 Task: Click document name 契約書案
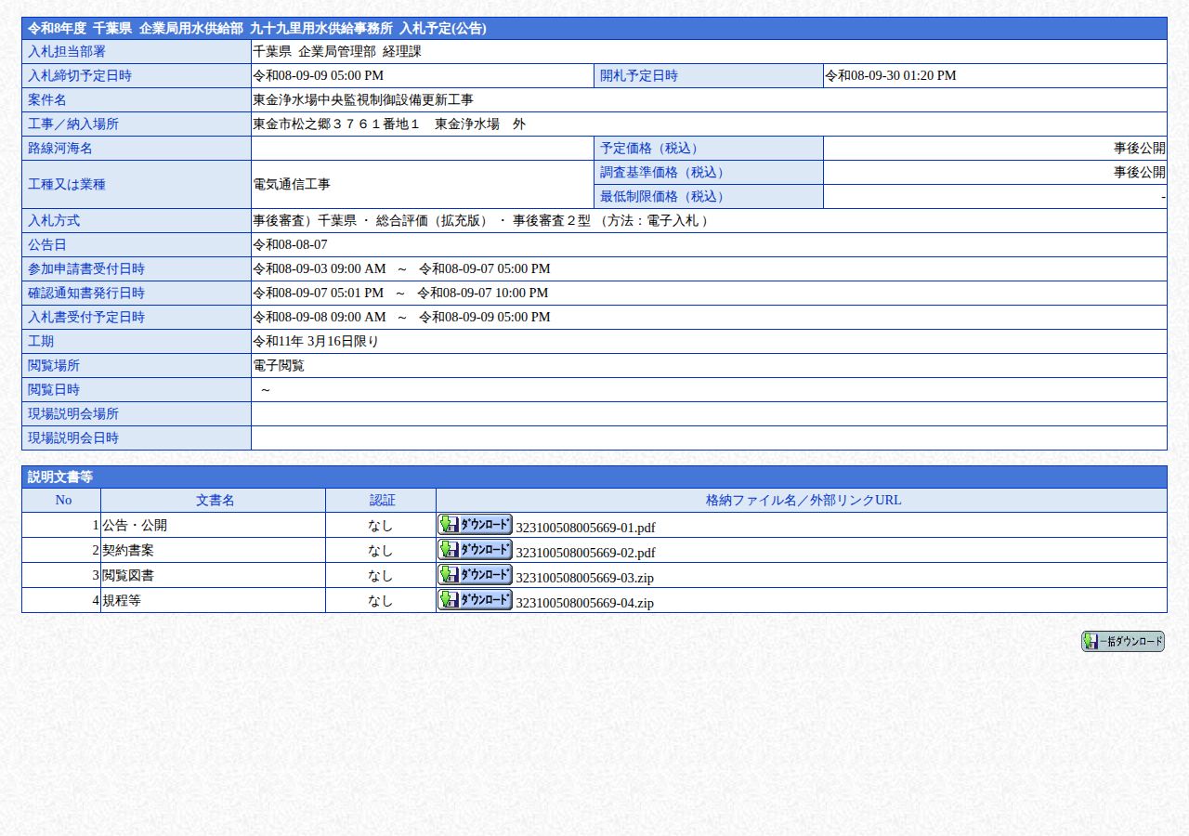128,550
